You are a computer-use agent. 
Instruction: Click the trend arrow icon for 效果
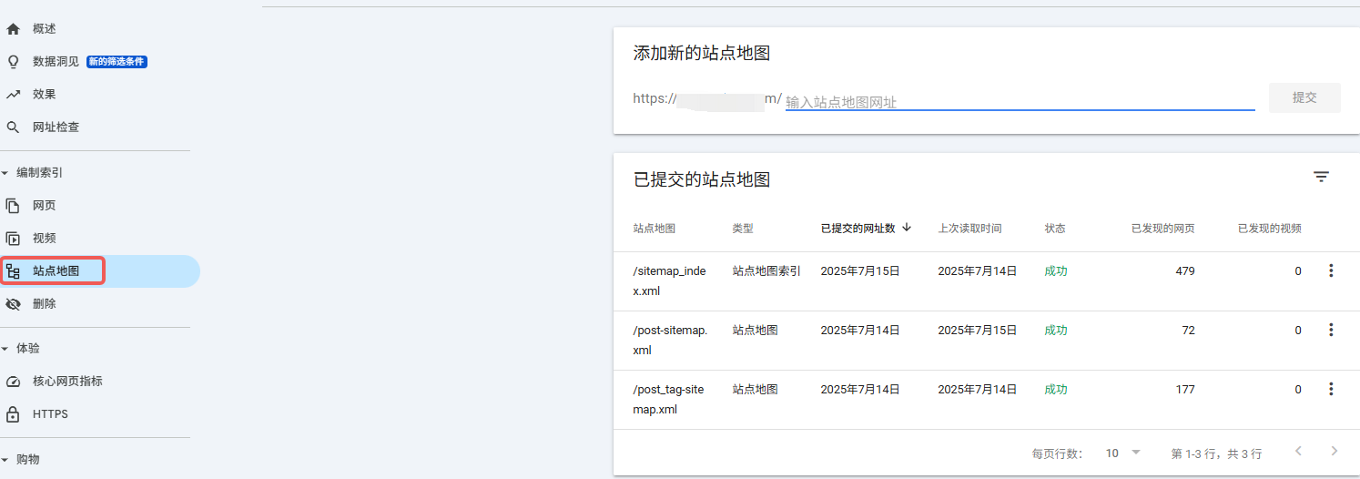13,95
